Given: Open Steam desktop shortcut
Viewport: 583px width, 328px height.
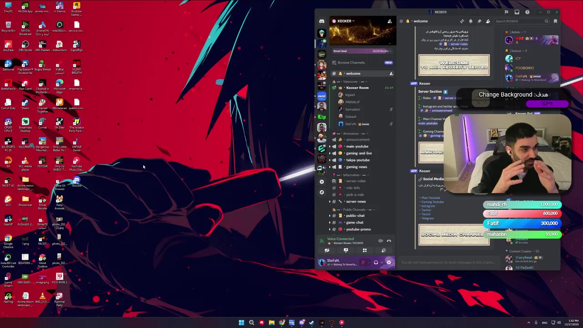Looking at the screenshot, I should tap(26, 104).
